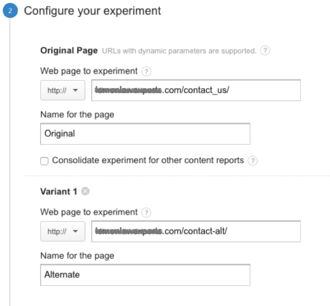The height and width of the screenshot is (306, 330).
Task: Focus the Original Page URL field with contact_us
Action: tap(196, 90)
